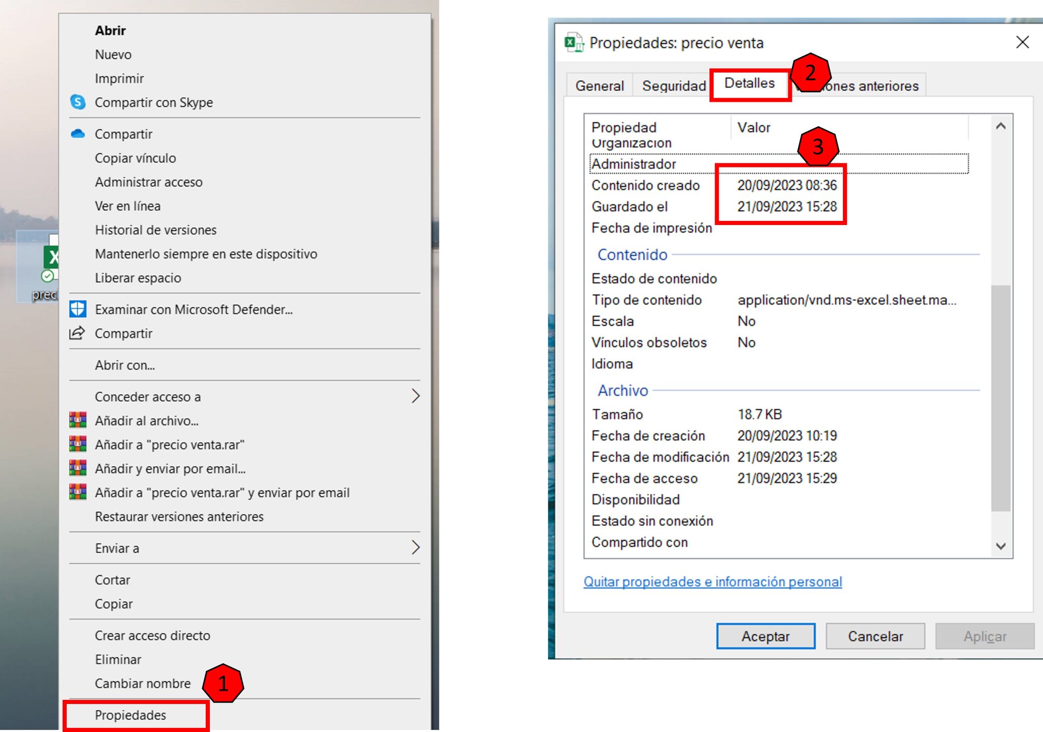Click the Skype icon beside Compartir con Skype

(77, 102)
